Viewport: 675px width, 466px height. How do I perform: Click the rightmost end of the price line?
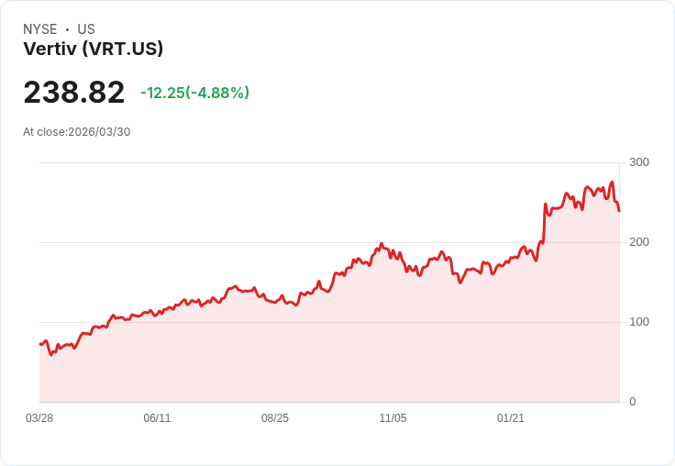pos(619,211)
